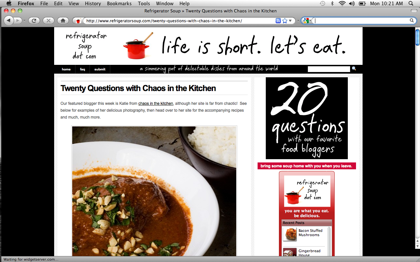Click the Reload page button

click(x=34, y=21)
